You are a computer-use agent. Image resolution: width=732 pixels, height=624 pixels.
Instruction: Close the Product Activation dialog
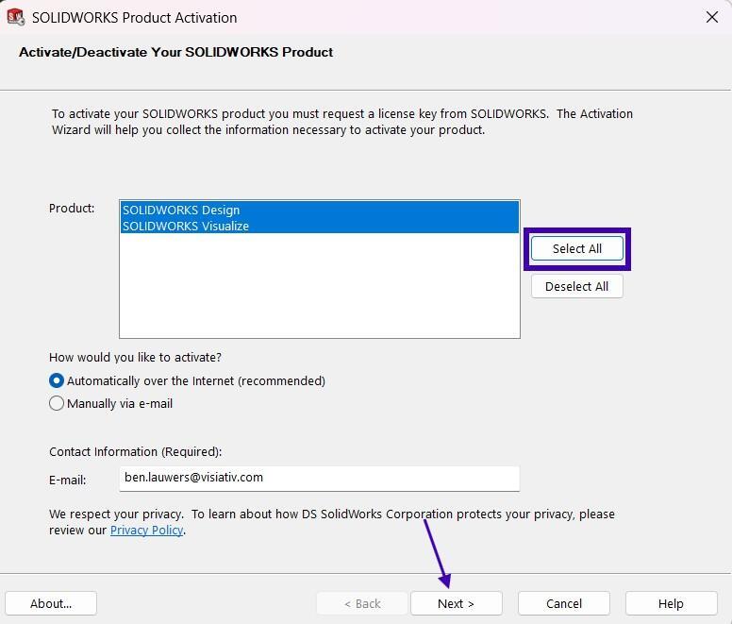tap(711, 17)
